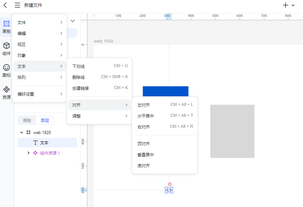Collapse the web 1920 group
This screenshot has height=207, width=303.
(22, 132)
